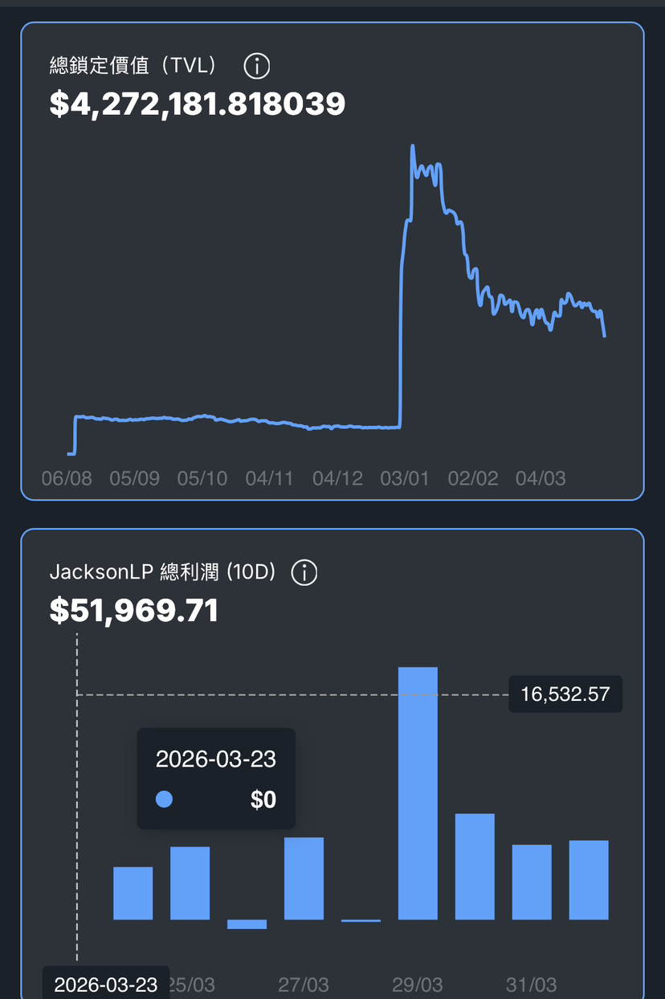665x999 pixels.
Task: Click the 06/08 date label on TVL chart
Action: tap(67, 479)
